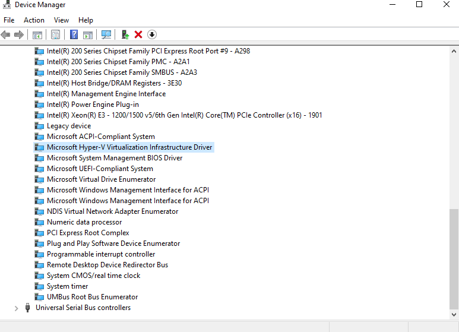
Task: Click the show/hide action pane icon
Action: [x=88, y=35]
